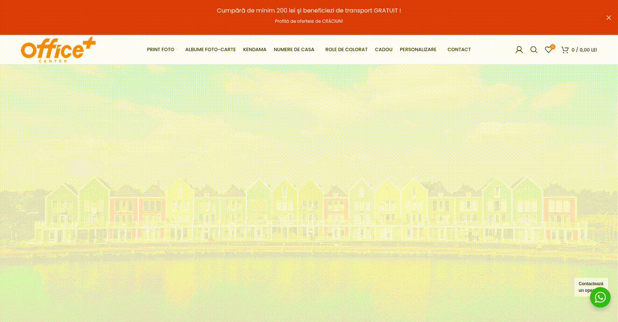
Task: Click the colorful houses hero image
Action: coord(309,193)
